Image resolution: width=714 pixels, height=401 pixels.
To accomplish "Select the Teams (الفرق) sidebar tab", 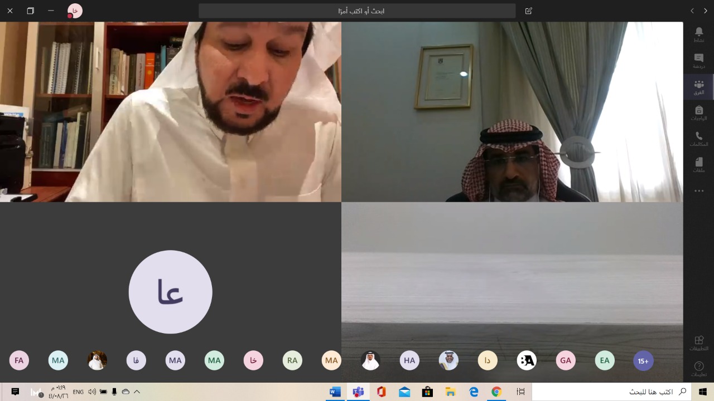I will pyautogui.click(x=698, y=87).
